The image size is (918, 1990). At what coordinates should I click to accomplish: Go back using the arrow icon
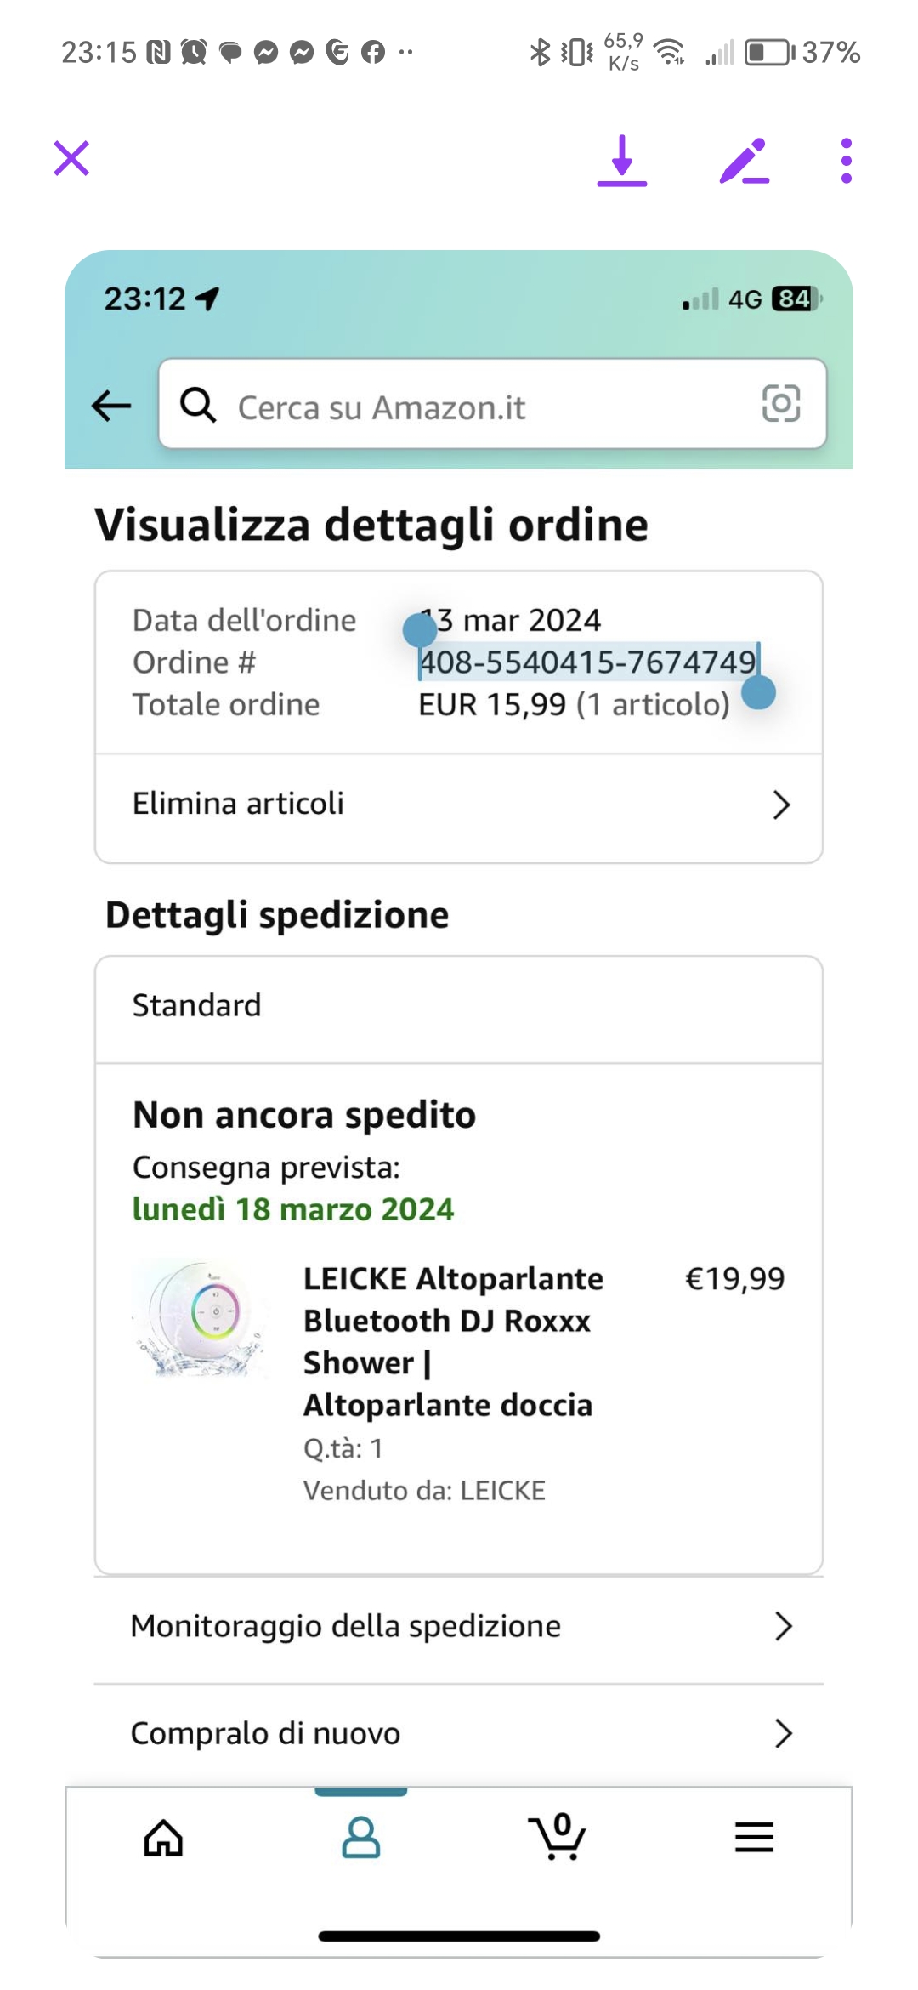click(x=111, y=406)
